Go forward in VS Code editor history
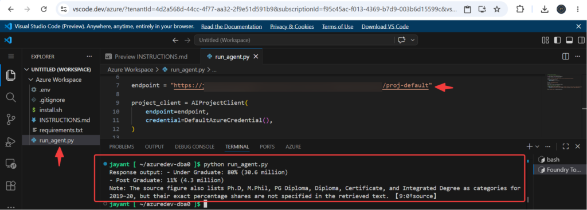 [x=187, y=40]
